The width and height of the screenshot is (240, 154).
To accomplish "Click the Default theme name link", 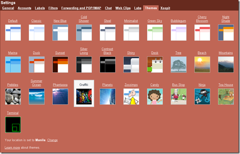I will tap(13, 21).
